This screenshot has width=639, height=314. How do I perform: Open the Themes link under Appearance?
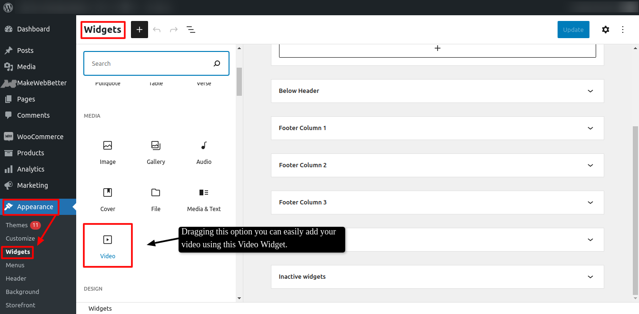click(17, 224)
